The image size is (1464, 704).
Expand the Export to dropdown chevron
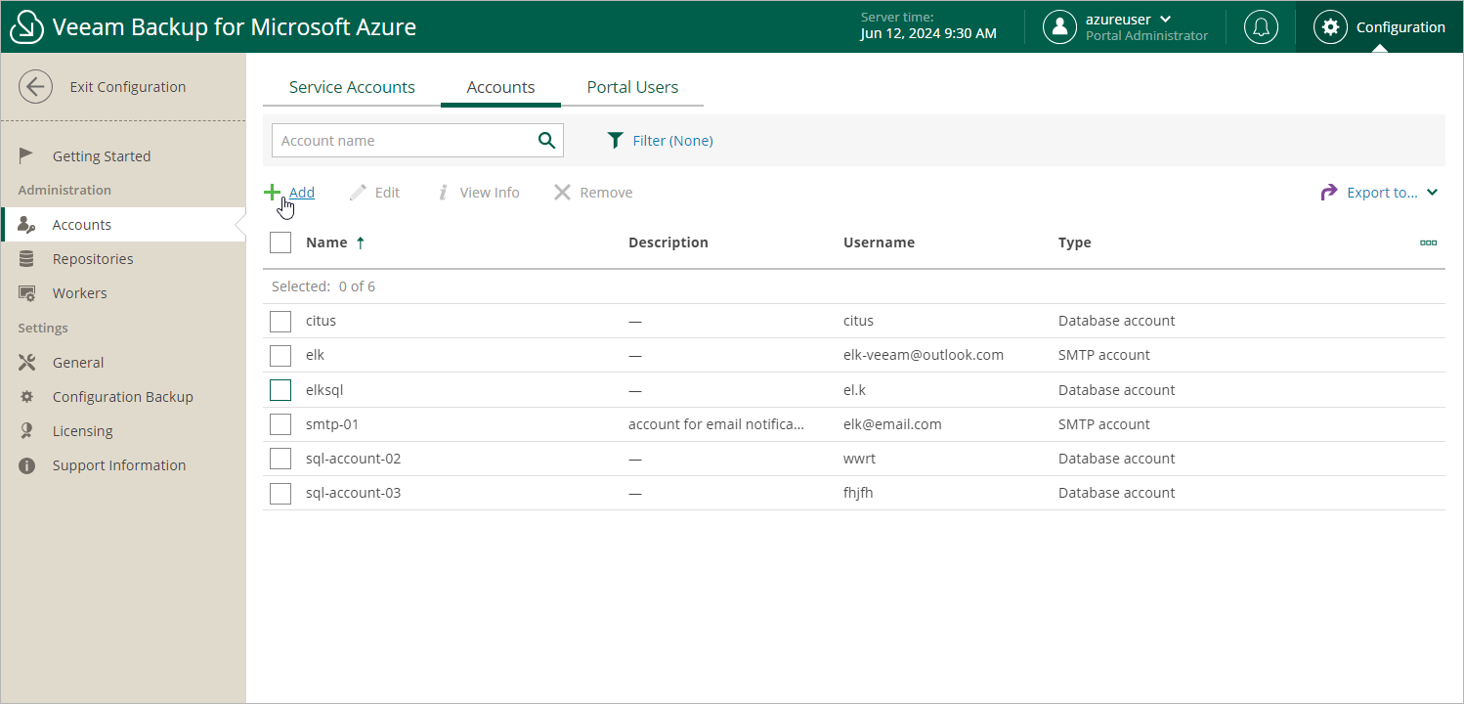(1432, 193)
